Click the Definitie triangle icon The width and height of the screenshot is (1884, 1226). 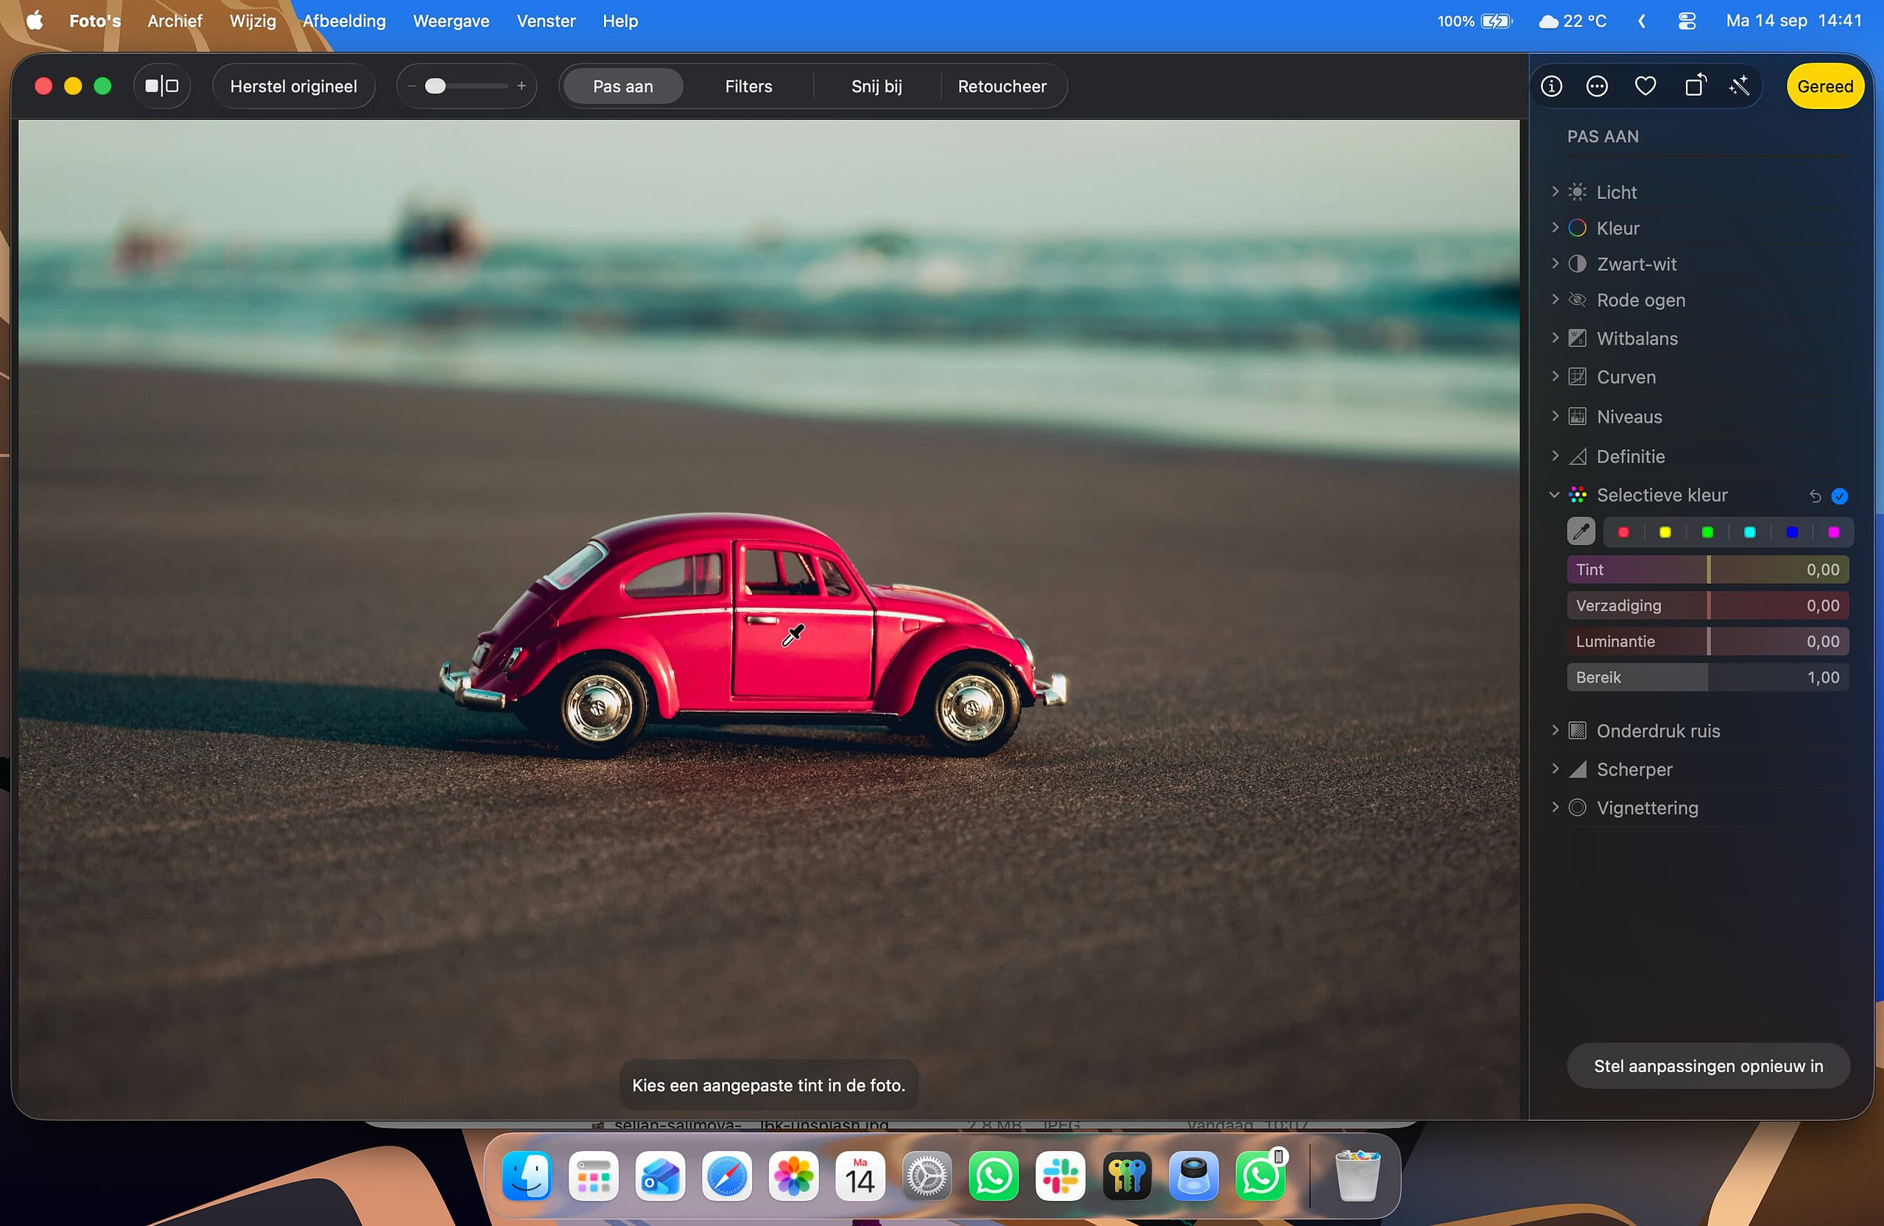[1578, 456]
